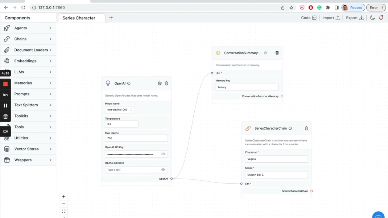Reveal the OpenAI API Key
This screenshot has height=218, width=388.
[x=163, y=154]
